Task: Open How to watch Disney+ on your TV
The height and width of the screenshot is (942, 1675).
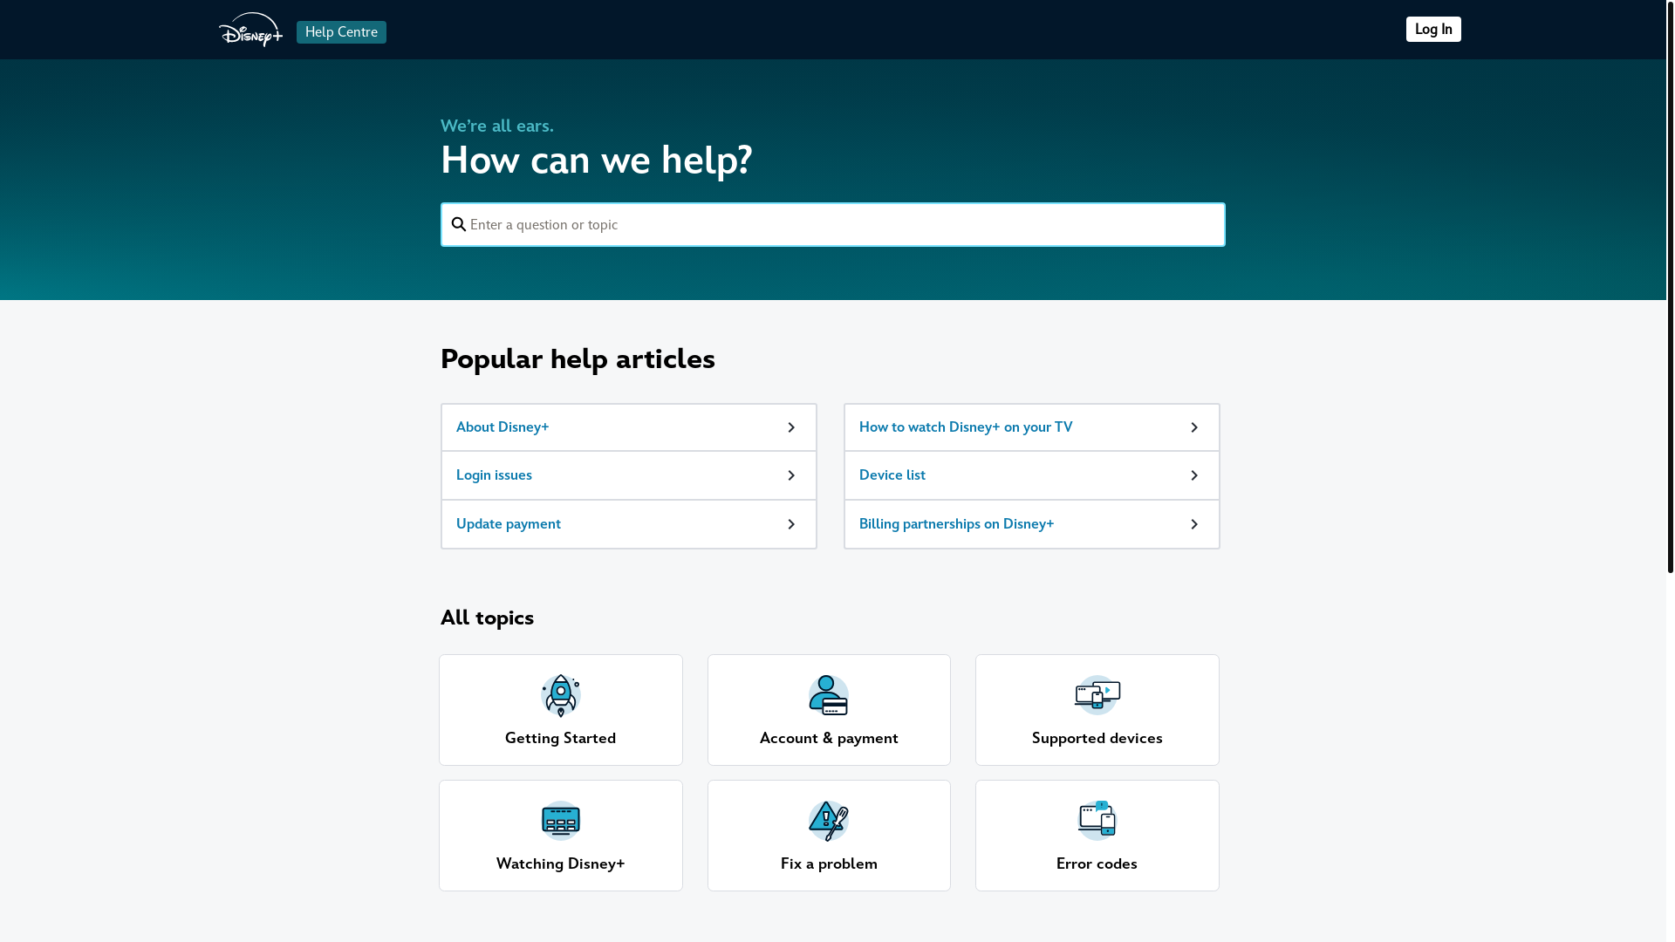Action: click(1032, 427)
